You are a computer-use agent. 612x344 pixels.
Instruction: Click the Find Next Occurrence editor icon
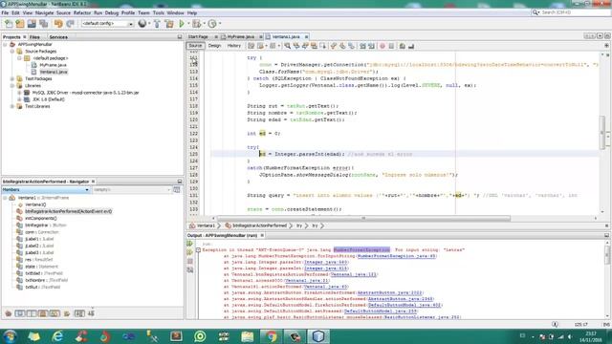click(x=305, y=46)
